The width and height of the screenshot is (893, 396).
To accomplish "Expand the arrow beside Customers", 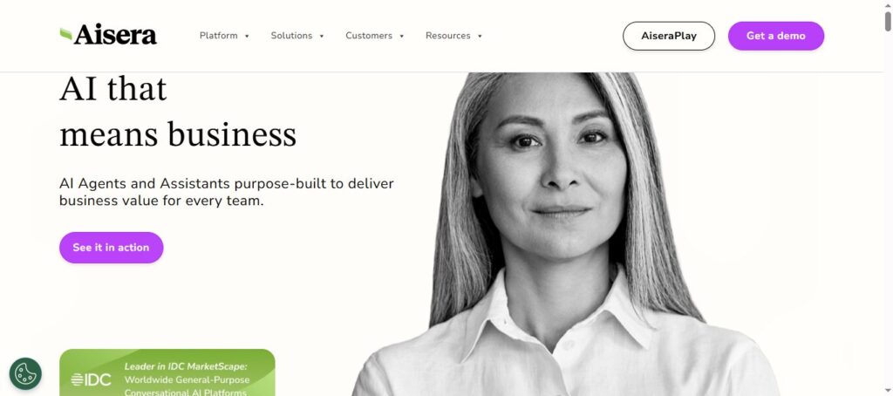I will [x=401, y=36].
